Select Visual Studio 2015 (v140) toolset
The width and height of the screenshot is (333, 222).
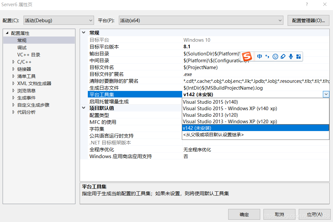[256, 102]
